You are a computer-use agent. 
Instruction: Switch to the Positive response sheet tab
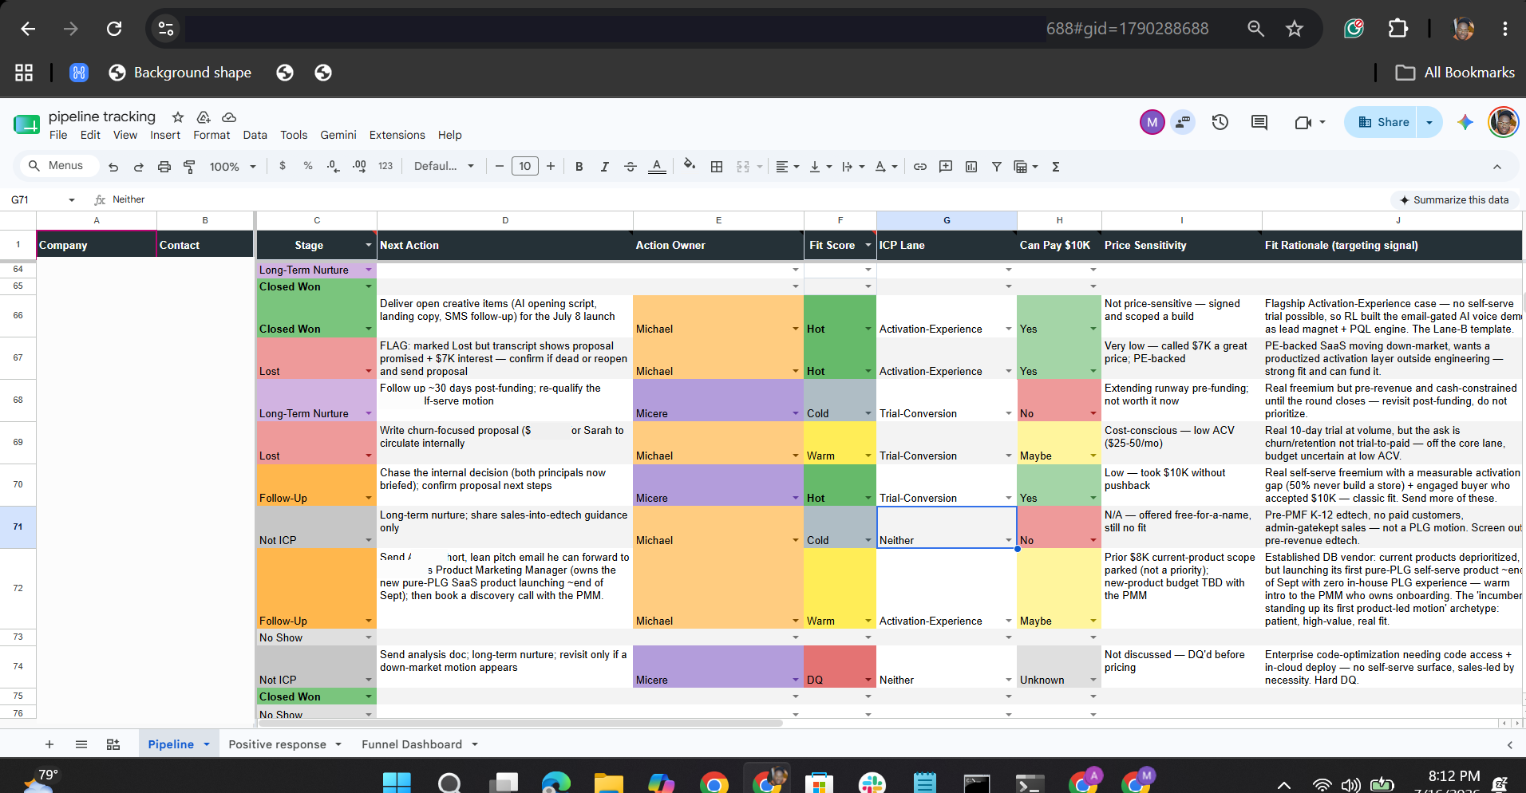pyautogui.click(x=277, y=744)
